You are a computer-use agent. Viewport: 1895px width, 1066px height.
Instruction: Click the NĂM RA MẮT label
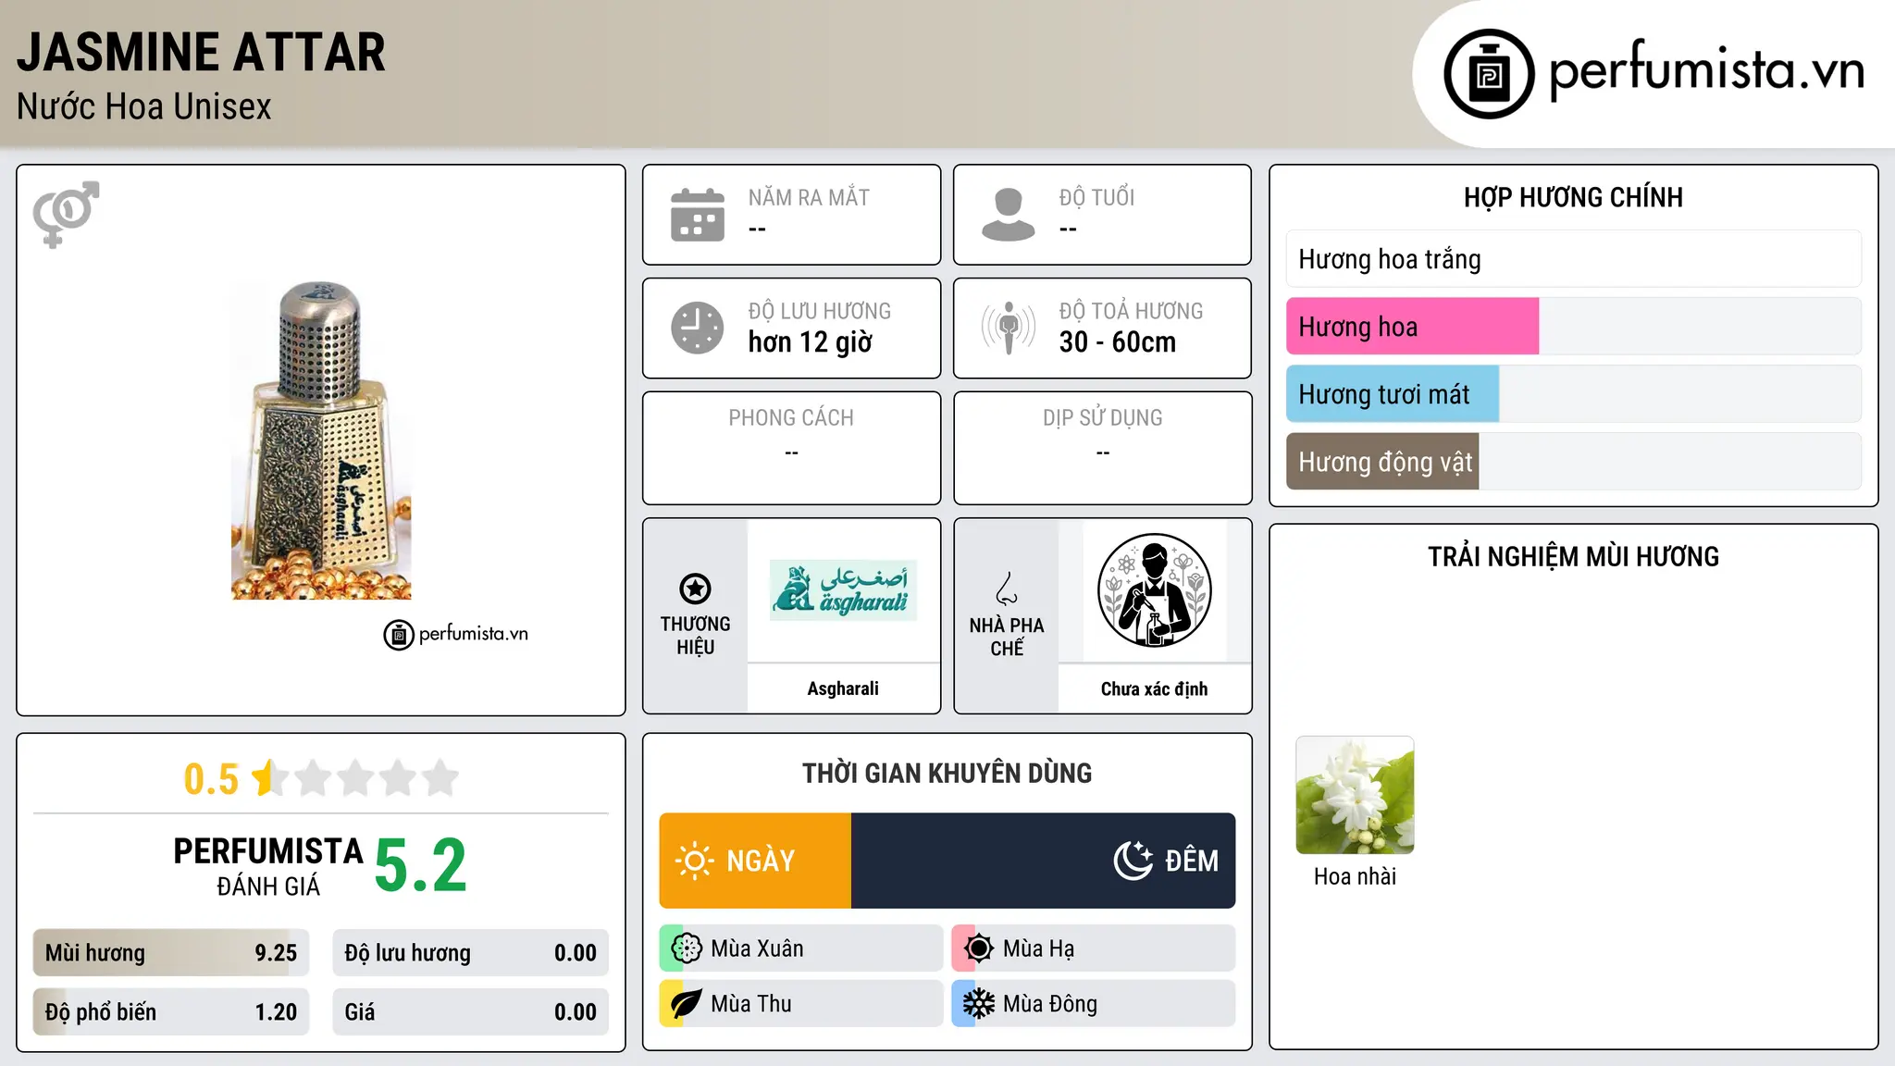coord(809,197)
